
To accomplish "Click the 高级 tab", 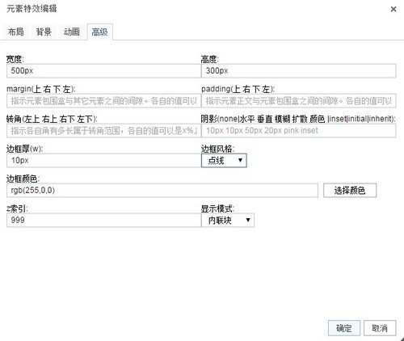I will [99, 32].
